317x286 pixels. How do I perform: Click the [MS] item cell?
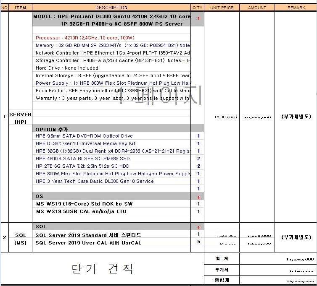point(20,243)
